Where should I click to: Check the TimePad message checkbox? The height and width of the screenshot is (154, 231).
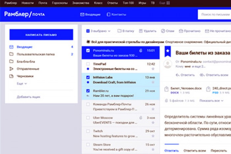click(88, 64)
